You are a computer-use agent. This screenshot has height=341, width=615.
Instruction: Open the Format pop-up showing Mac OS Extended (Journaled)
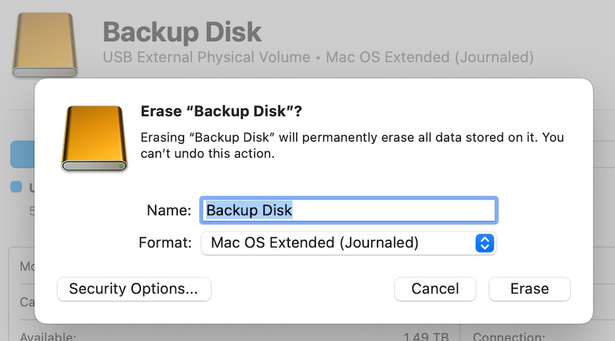(348, 243)
